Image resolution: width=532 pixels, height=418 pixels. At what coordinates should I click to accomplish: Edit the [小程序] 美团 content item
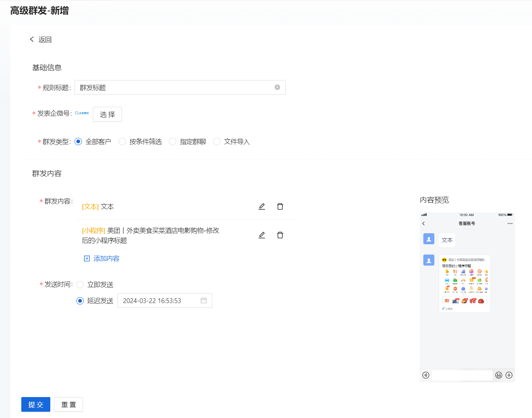[262, 235]
